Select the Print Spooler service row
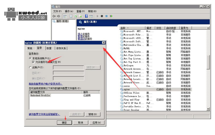 point(156,110)
